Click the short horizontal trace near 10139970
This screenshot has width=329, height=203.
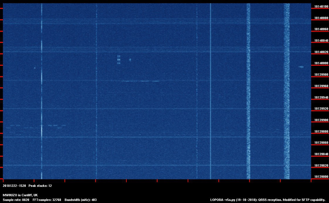(x=140, y=81)
